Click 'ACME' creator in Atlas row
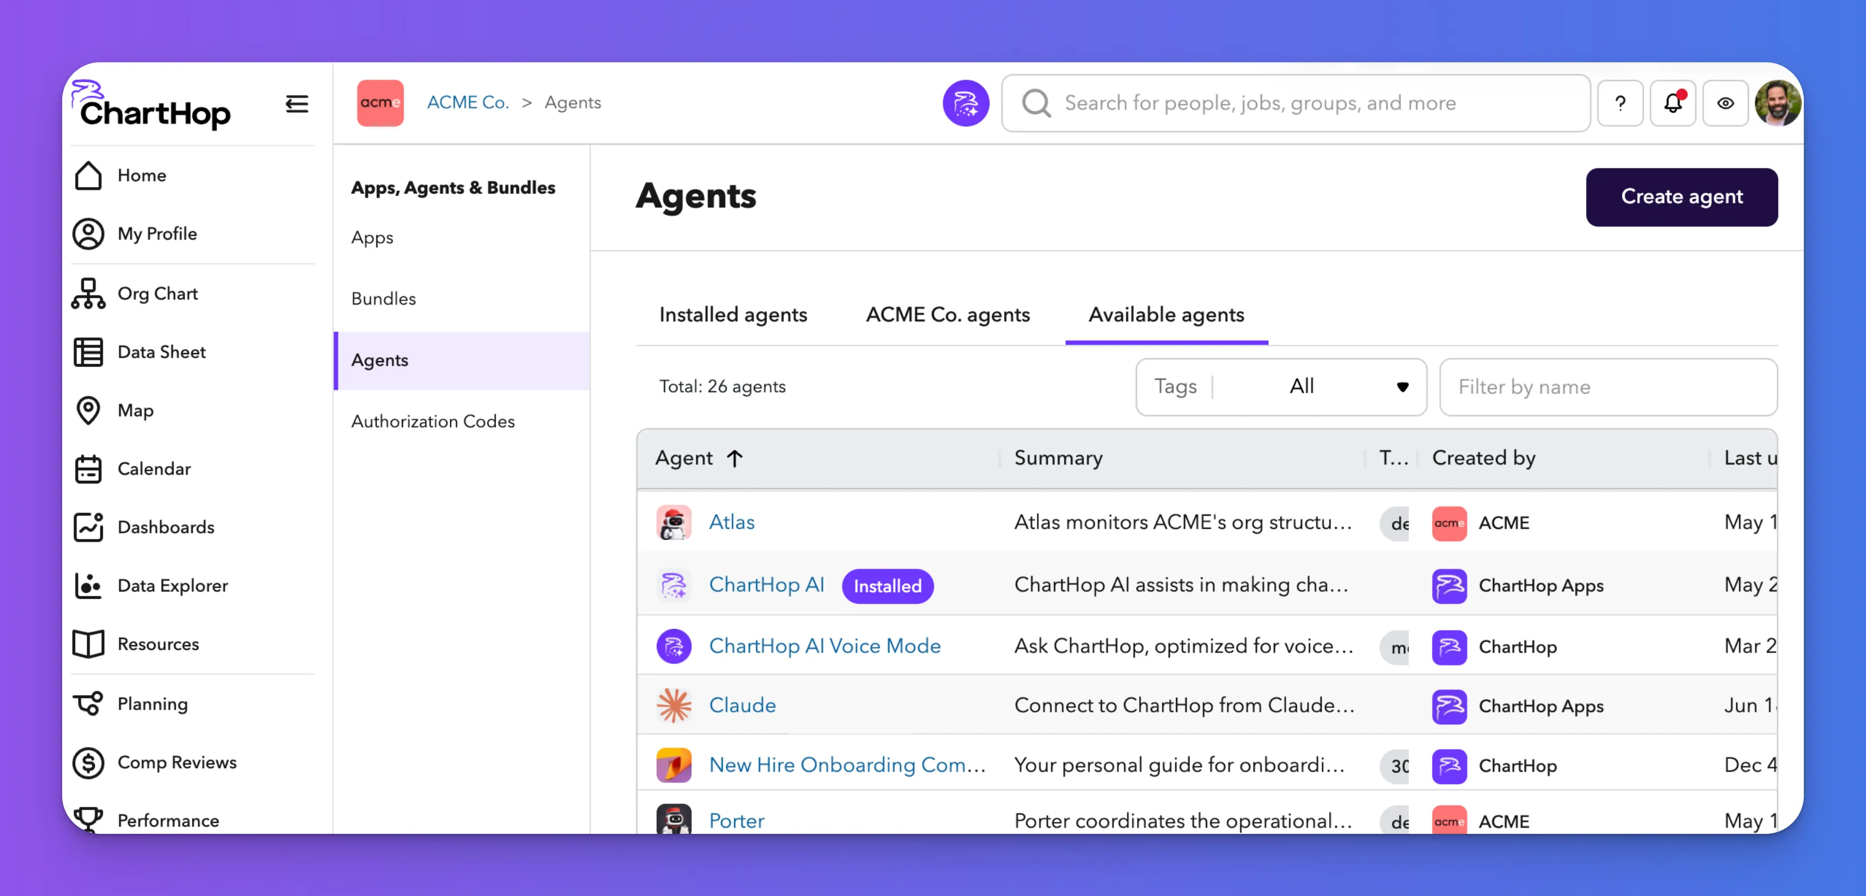The image size is (1866, 896). [1504, 523]
